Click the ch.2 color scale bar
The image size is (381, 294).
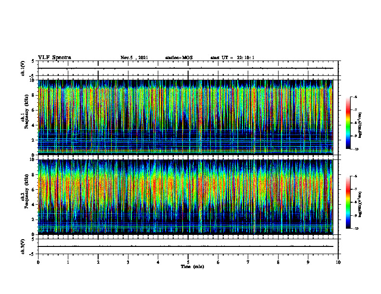(348, 202)
